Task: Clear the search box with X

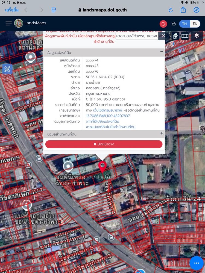Action: pos(163,35)
